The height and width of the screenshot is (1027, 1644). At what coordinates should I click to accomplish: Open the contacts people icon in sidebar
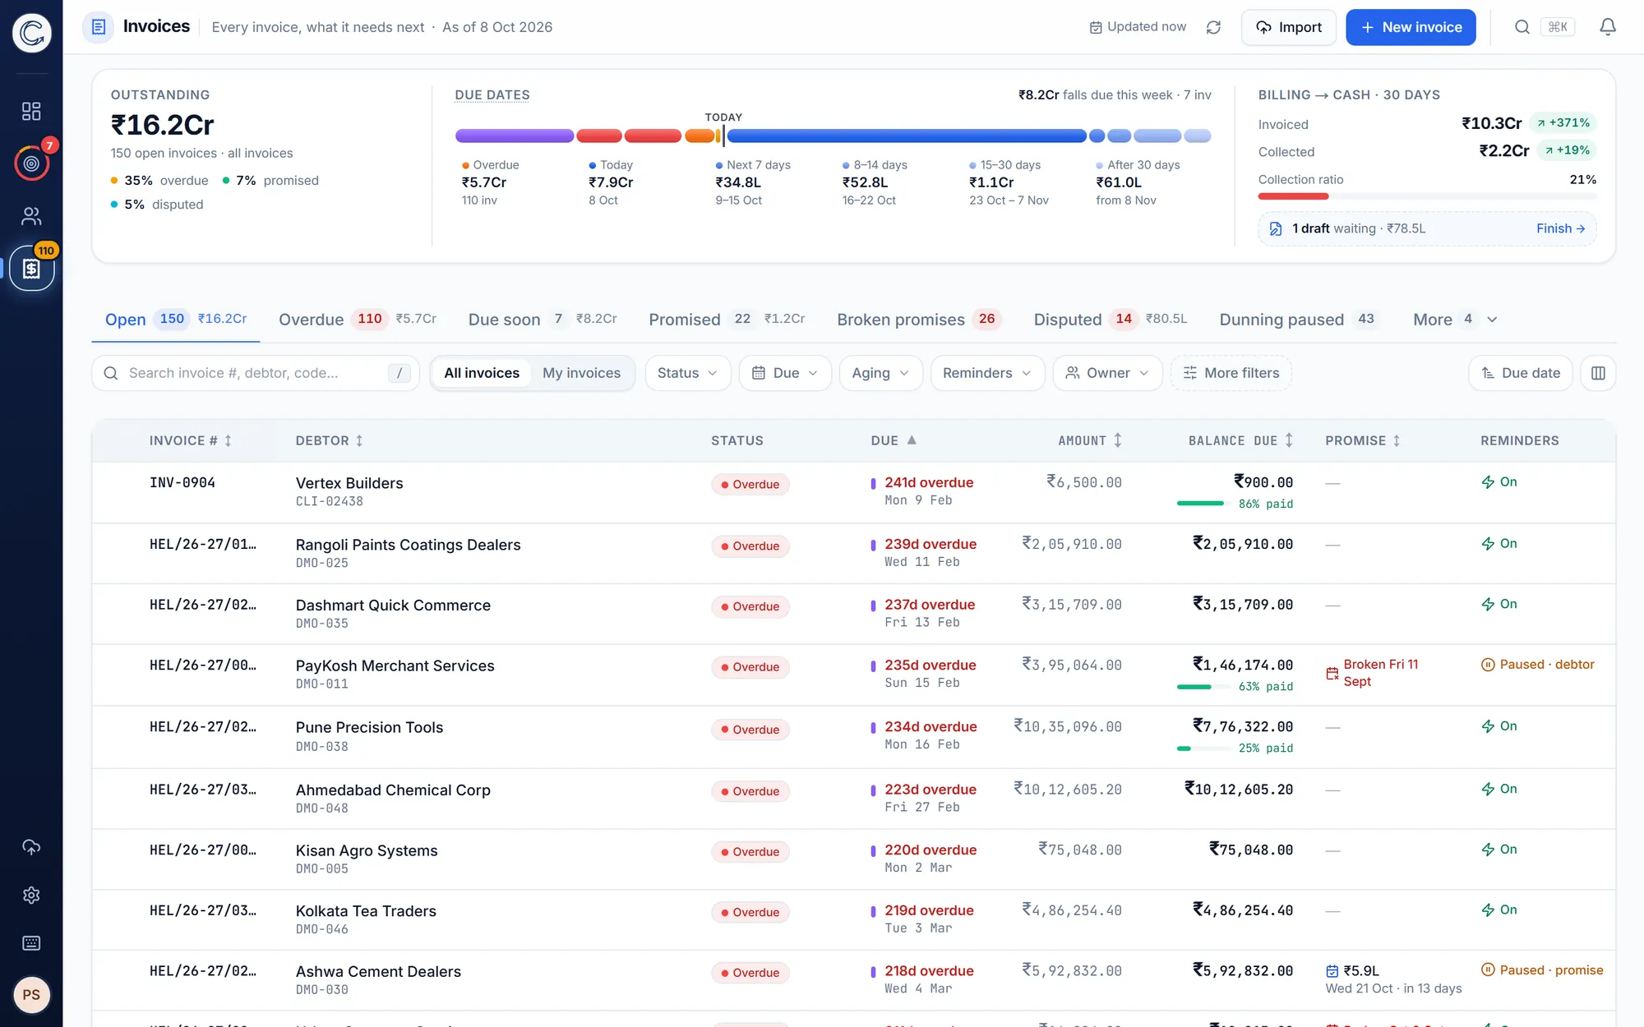coord(31,216)
